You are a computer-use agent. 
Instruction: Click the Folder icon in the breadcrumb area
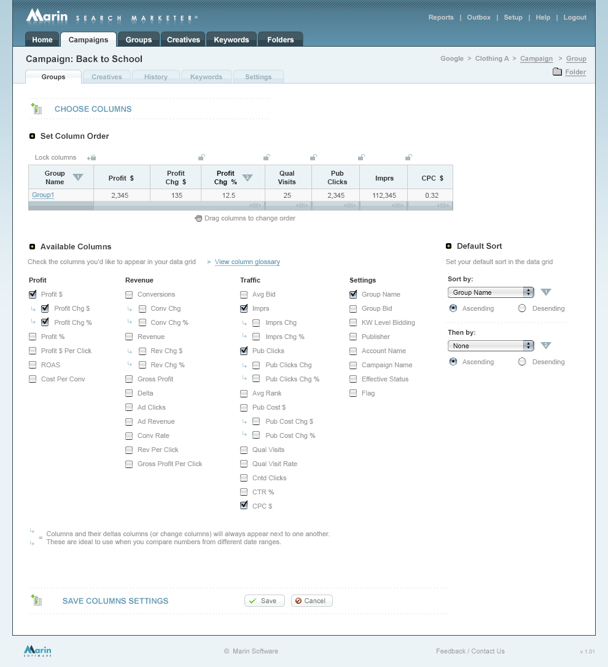[x=557, y=72]
